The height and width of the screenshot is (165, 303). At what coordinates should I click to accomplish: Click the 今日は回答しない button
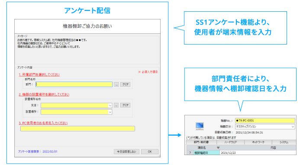point(126,152)
